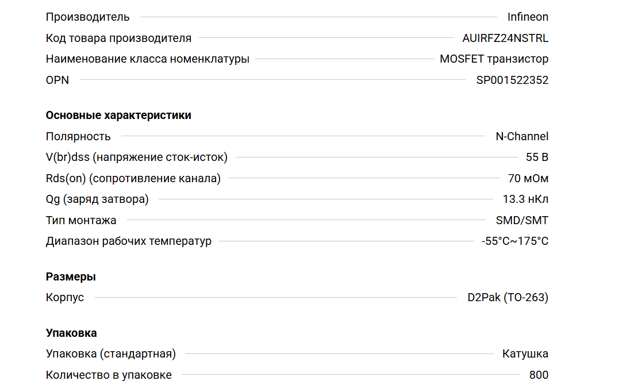Image resolution: width=642 pixels, height=392 pixels.
Task: Click the Производитель row label
Action: pyautogui.click(x=88, y=17)
